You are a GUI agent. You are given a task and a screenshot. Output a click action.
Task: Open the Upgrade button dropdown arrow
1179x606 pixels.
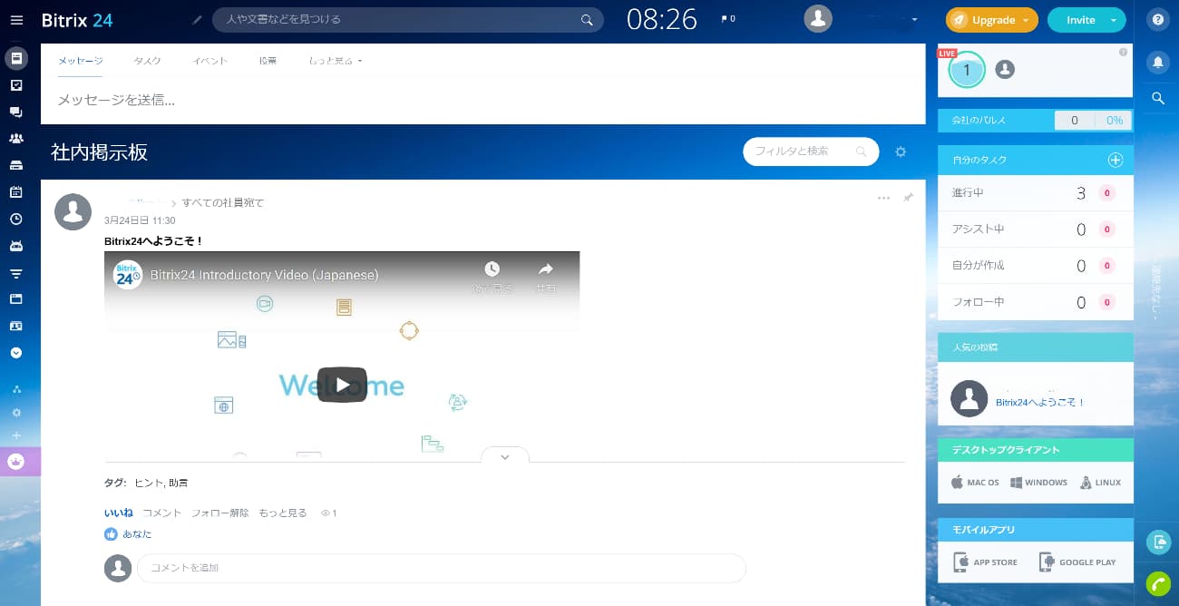point(1025,20)
